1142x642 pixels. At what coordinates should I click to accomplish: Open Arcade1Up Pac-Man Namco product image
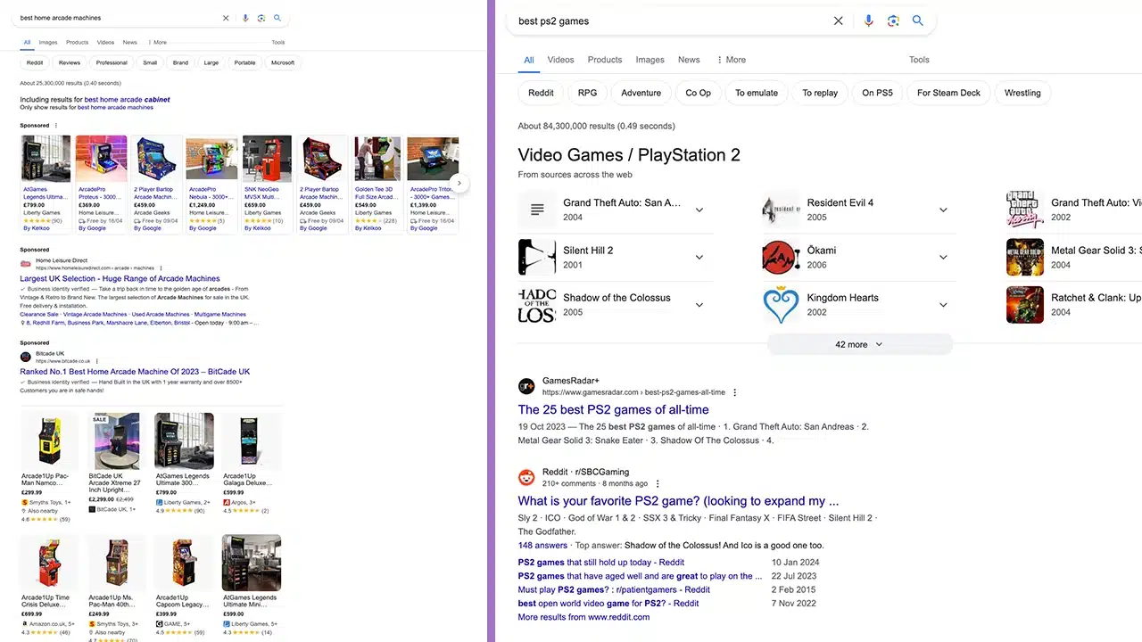(49, 440)
